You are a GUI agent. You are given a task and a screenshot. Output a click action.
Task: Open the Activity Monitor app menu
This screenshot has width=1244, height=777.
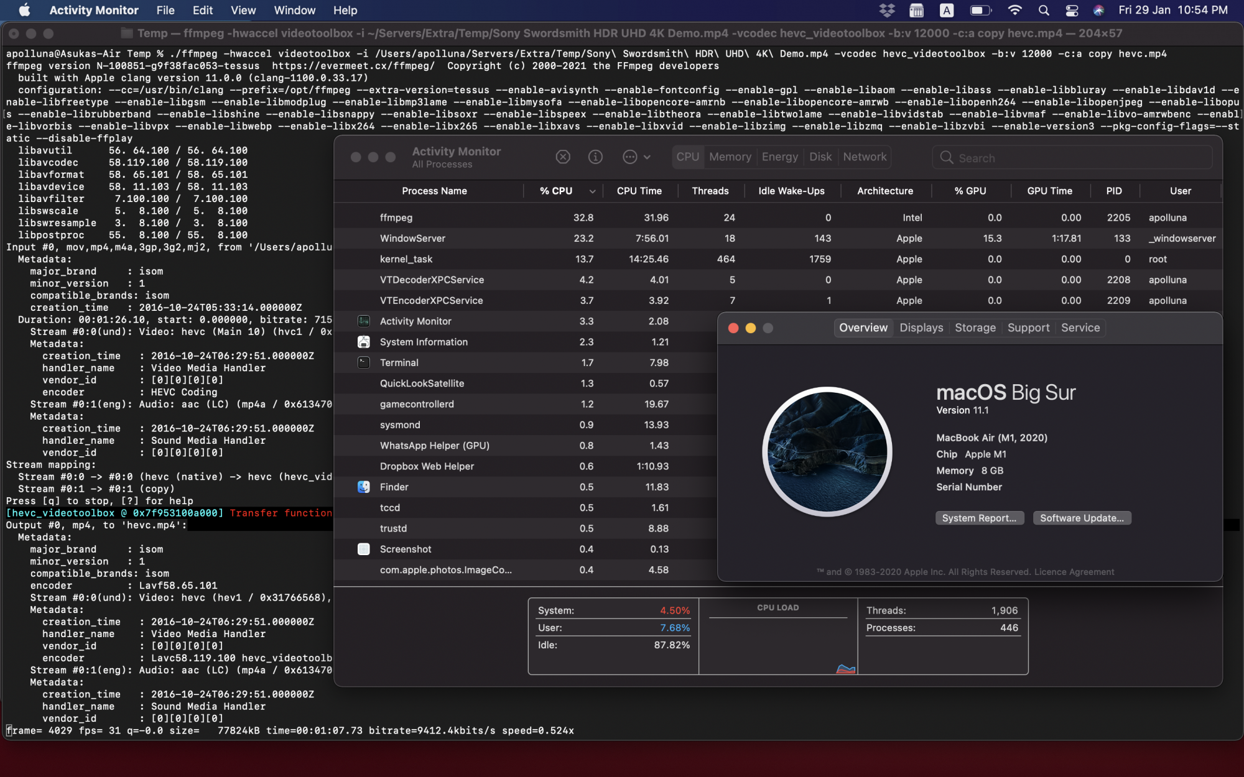pos(94,10)
